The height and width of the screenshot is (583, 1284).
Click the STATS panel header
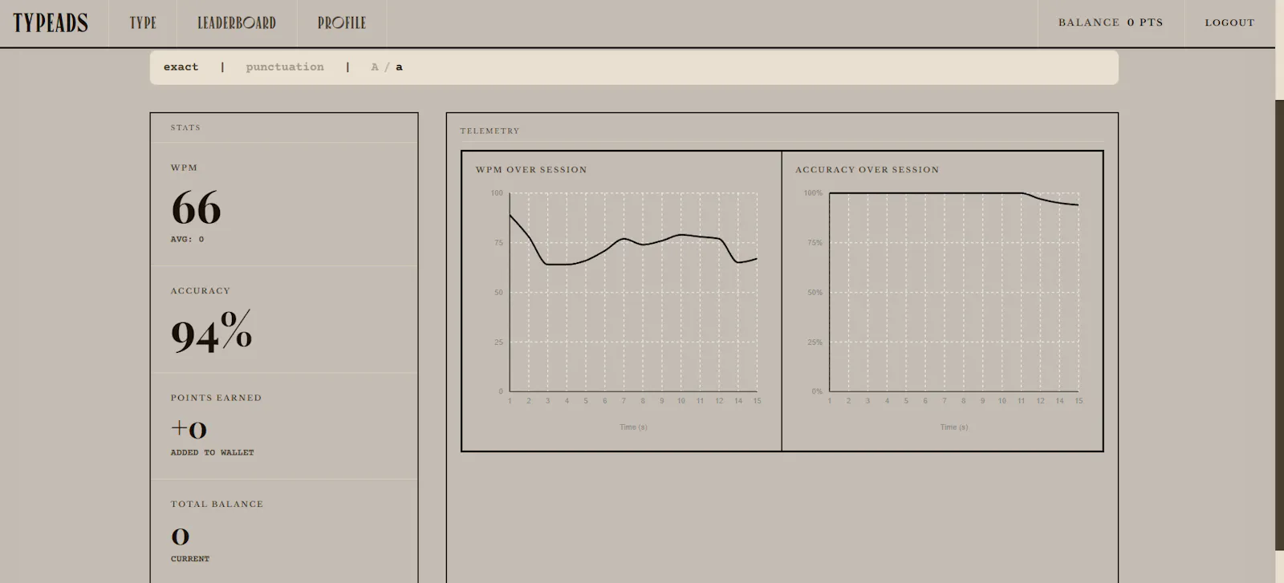click(x=185, y=128)
